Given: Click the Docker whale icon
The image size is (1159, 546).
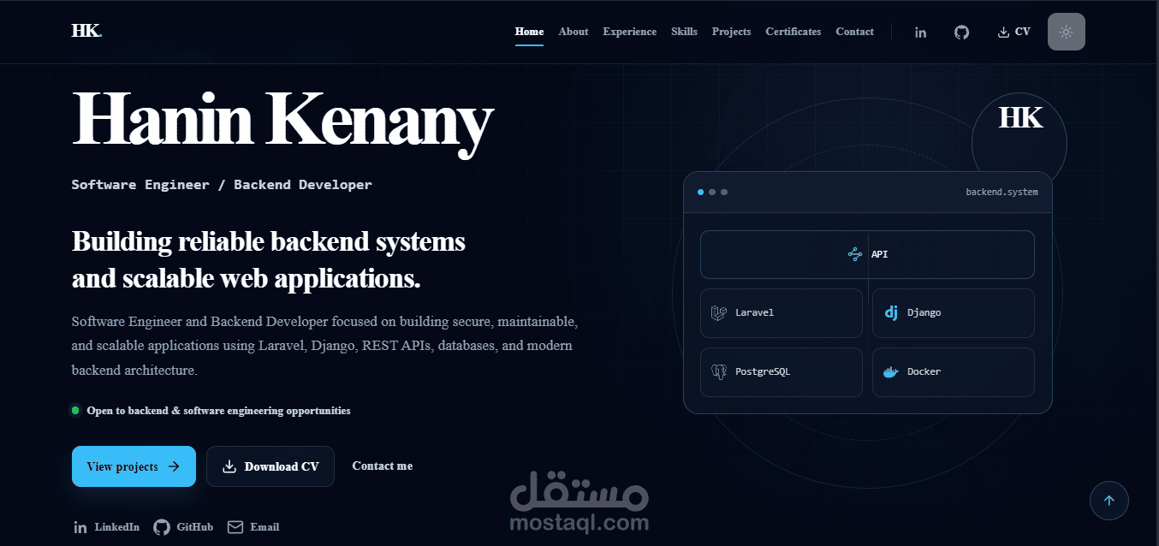Looking at the screenshot, I should 891,372.
